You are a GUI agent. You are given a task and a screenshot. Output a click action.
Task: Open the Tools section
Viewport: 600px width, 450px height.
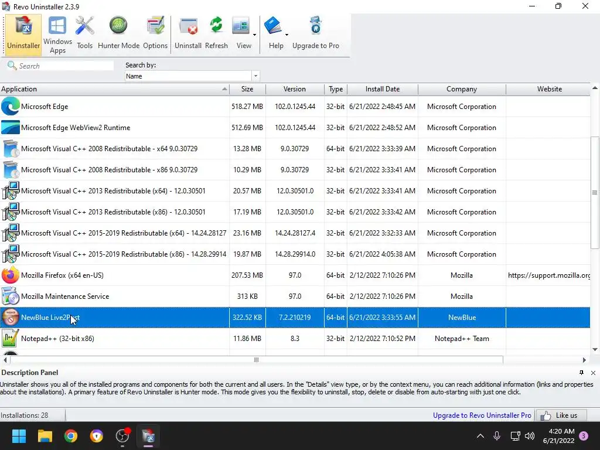pyautogui.click(x=84, y=34)
